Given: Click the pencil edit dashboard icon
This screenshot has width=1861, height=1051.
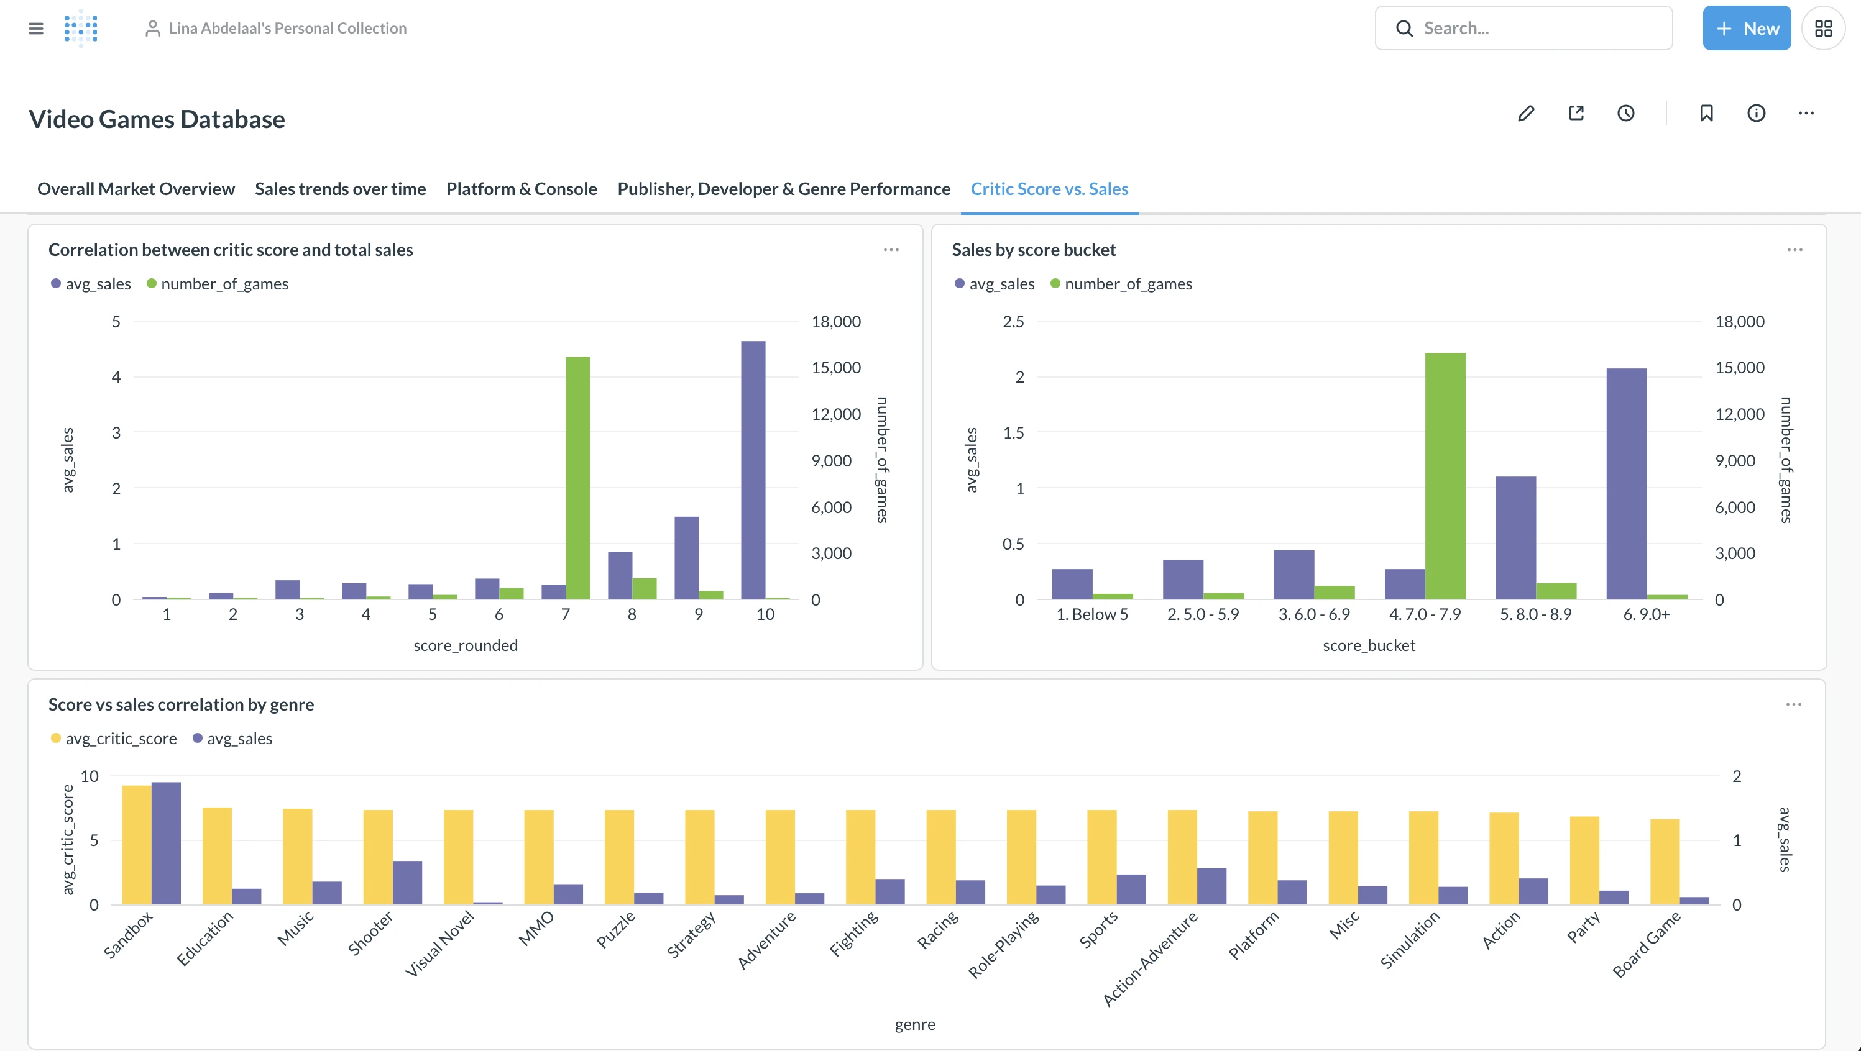Looking at the screenshot, I should [x=1526, y=113].
